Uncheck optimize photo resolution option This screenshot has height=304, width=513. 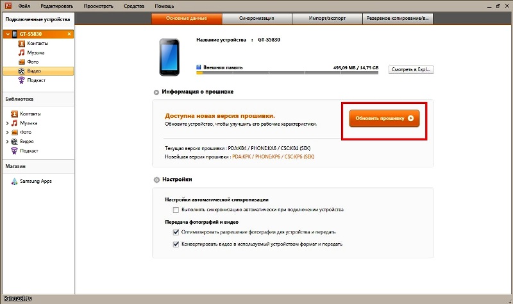click(176, 232)
